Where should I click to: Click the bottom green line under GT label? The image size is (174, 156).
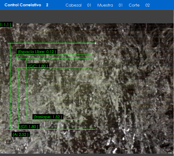(x=66, y=129)
